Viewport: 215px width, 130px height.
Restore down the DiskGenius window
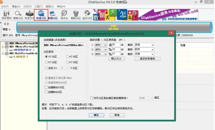coord(201,2)
